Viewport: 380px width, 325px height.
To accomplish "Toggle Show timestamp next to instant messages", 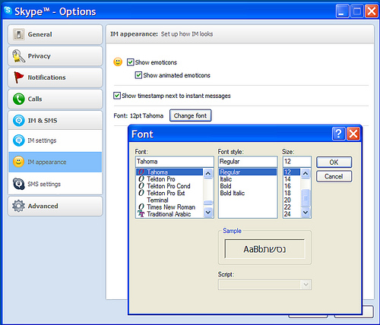I will point(117,96).
